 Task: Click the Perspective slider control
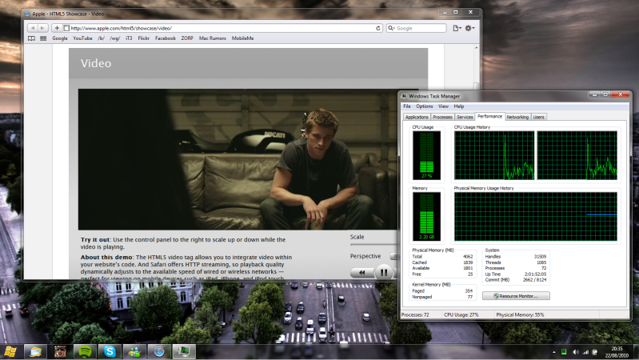coord(393,256)
